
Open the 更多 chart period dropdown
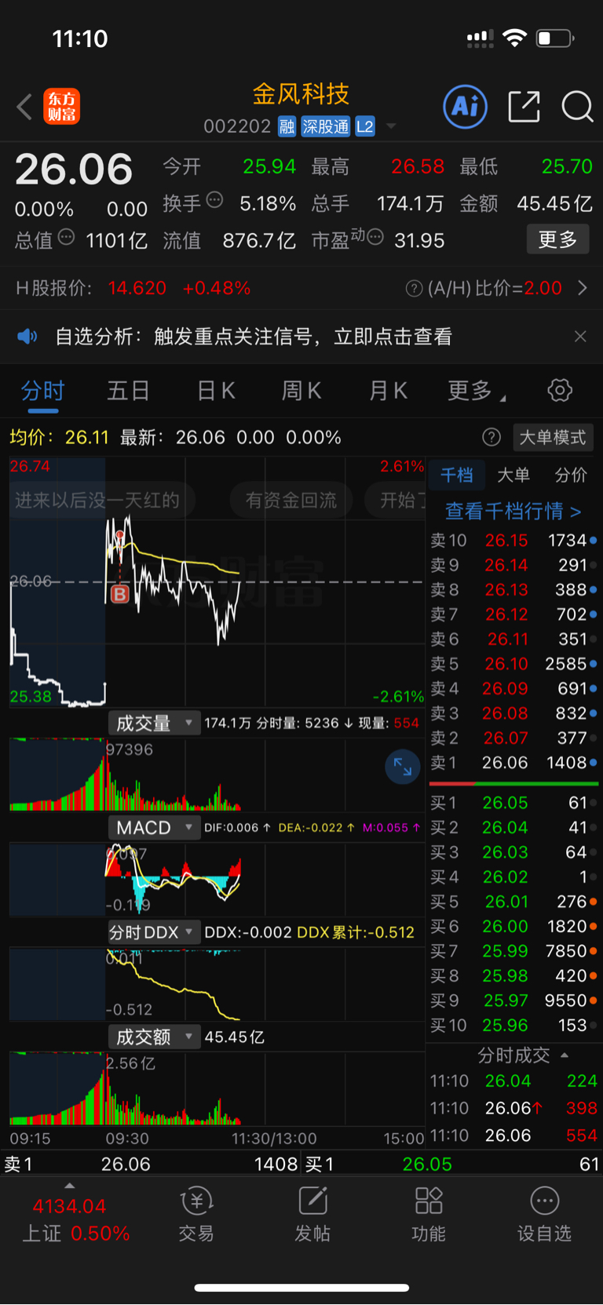(477, 391)
